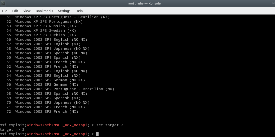Click row 55 Windows XP SP3 Turkish (NX)
Viewport: 275px width, 137px height.
click(x=41, y=35)
